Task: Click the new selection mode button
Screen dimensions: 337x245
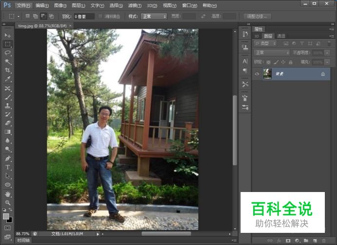Action: tap(27, 16)
